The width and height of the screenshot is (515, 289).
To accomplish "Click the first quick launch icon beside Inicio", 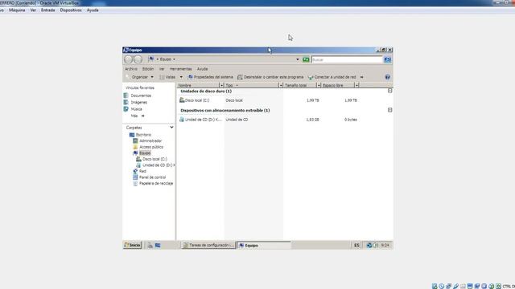I will coord(150,245).
